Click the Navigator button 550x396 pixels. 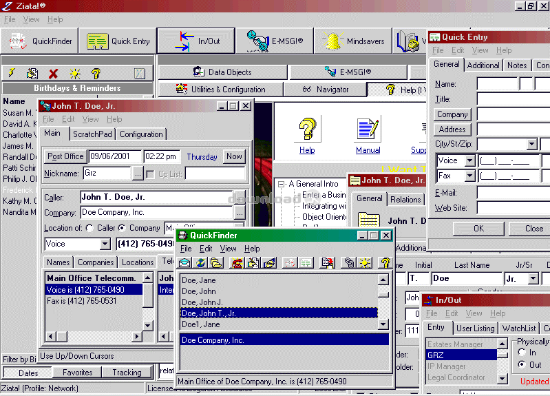coord(326,90)
